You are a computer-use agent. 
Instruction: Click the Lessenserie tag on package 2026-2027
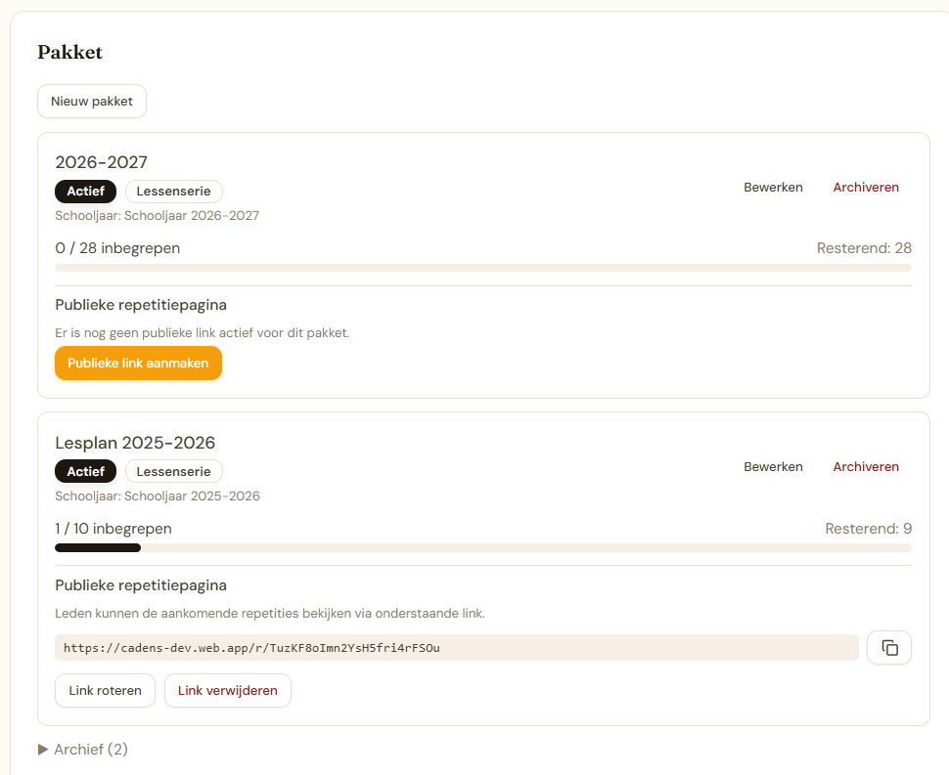173,192
